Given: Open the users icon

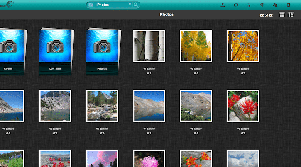Looking at the screenshot, I should (275, 5).
